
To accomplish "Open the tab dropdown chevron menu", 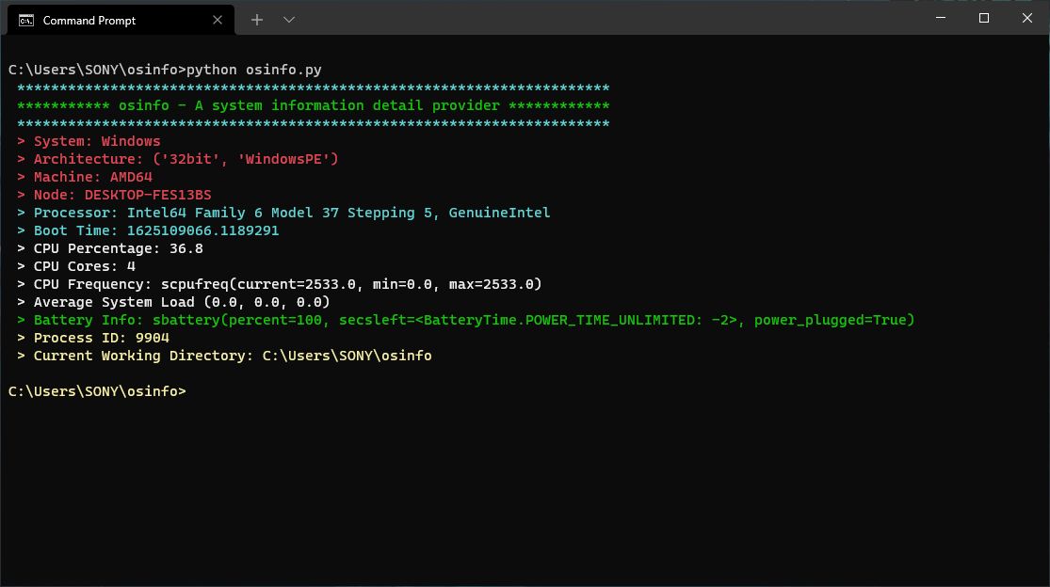I will tap(288, 20).
